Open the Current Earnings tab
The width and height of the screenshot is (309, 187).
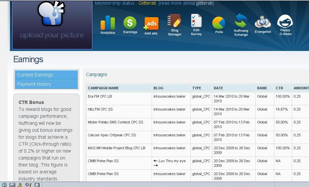(46, 75)
